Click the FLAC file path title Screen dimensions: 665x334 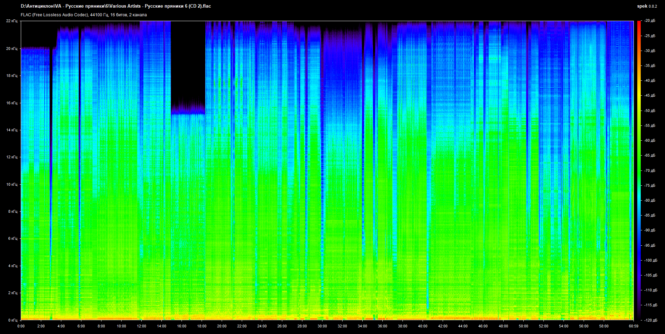click(x=116, y=6)
